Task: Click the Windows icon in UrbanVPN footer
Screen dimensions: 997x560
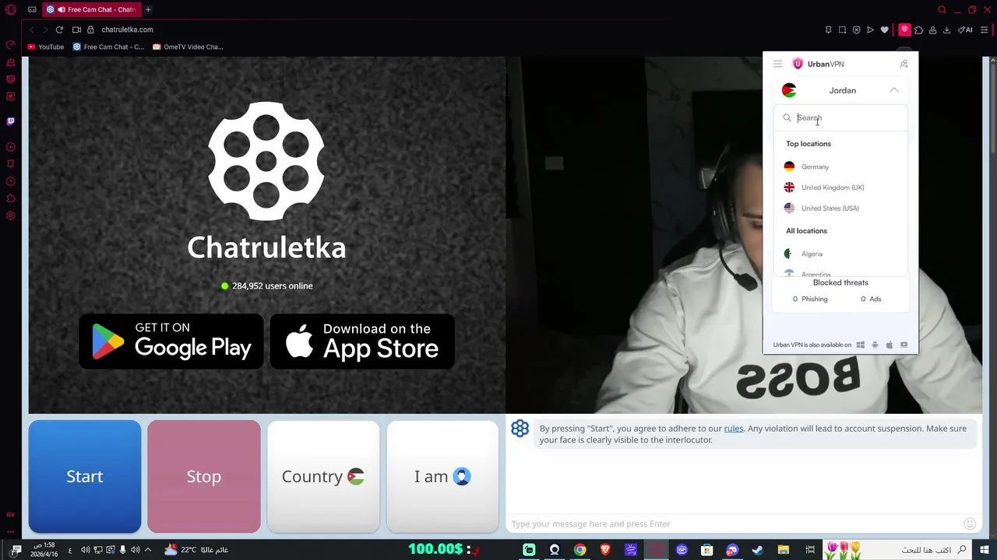Action: point(860,345)
